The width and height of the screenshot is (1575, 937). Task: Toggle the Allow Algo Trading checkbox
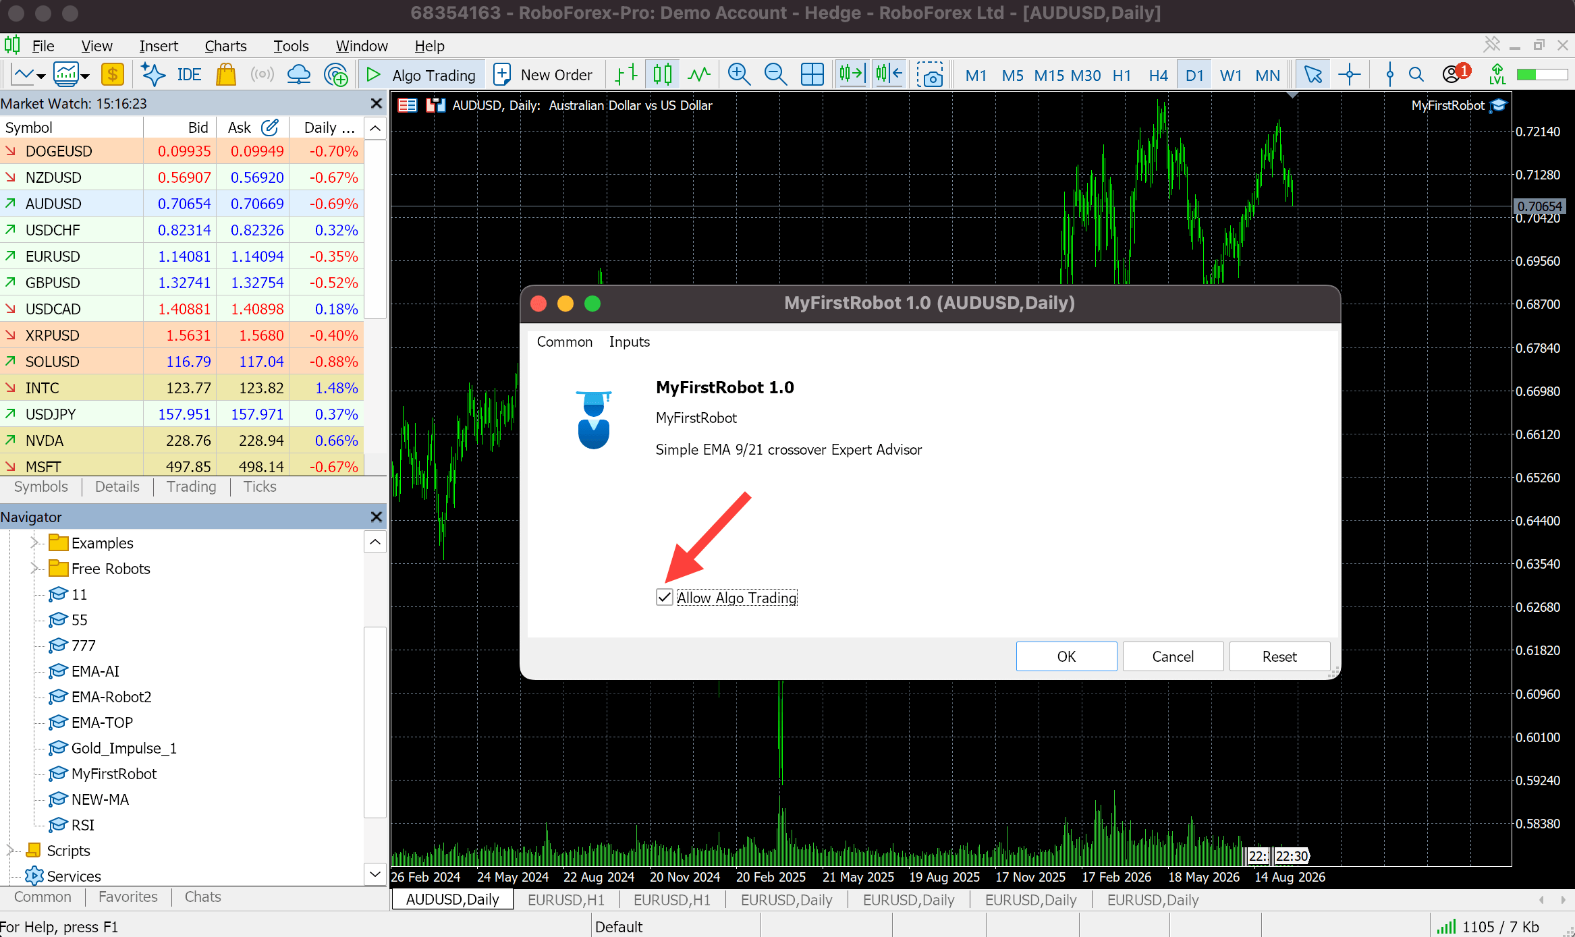[x=665, y=597]
